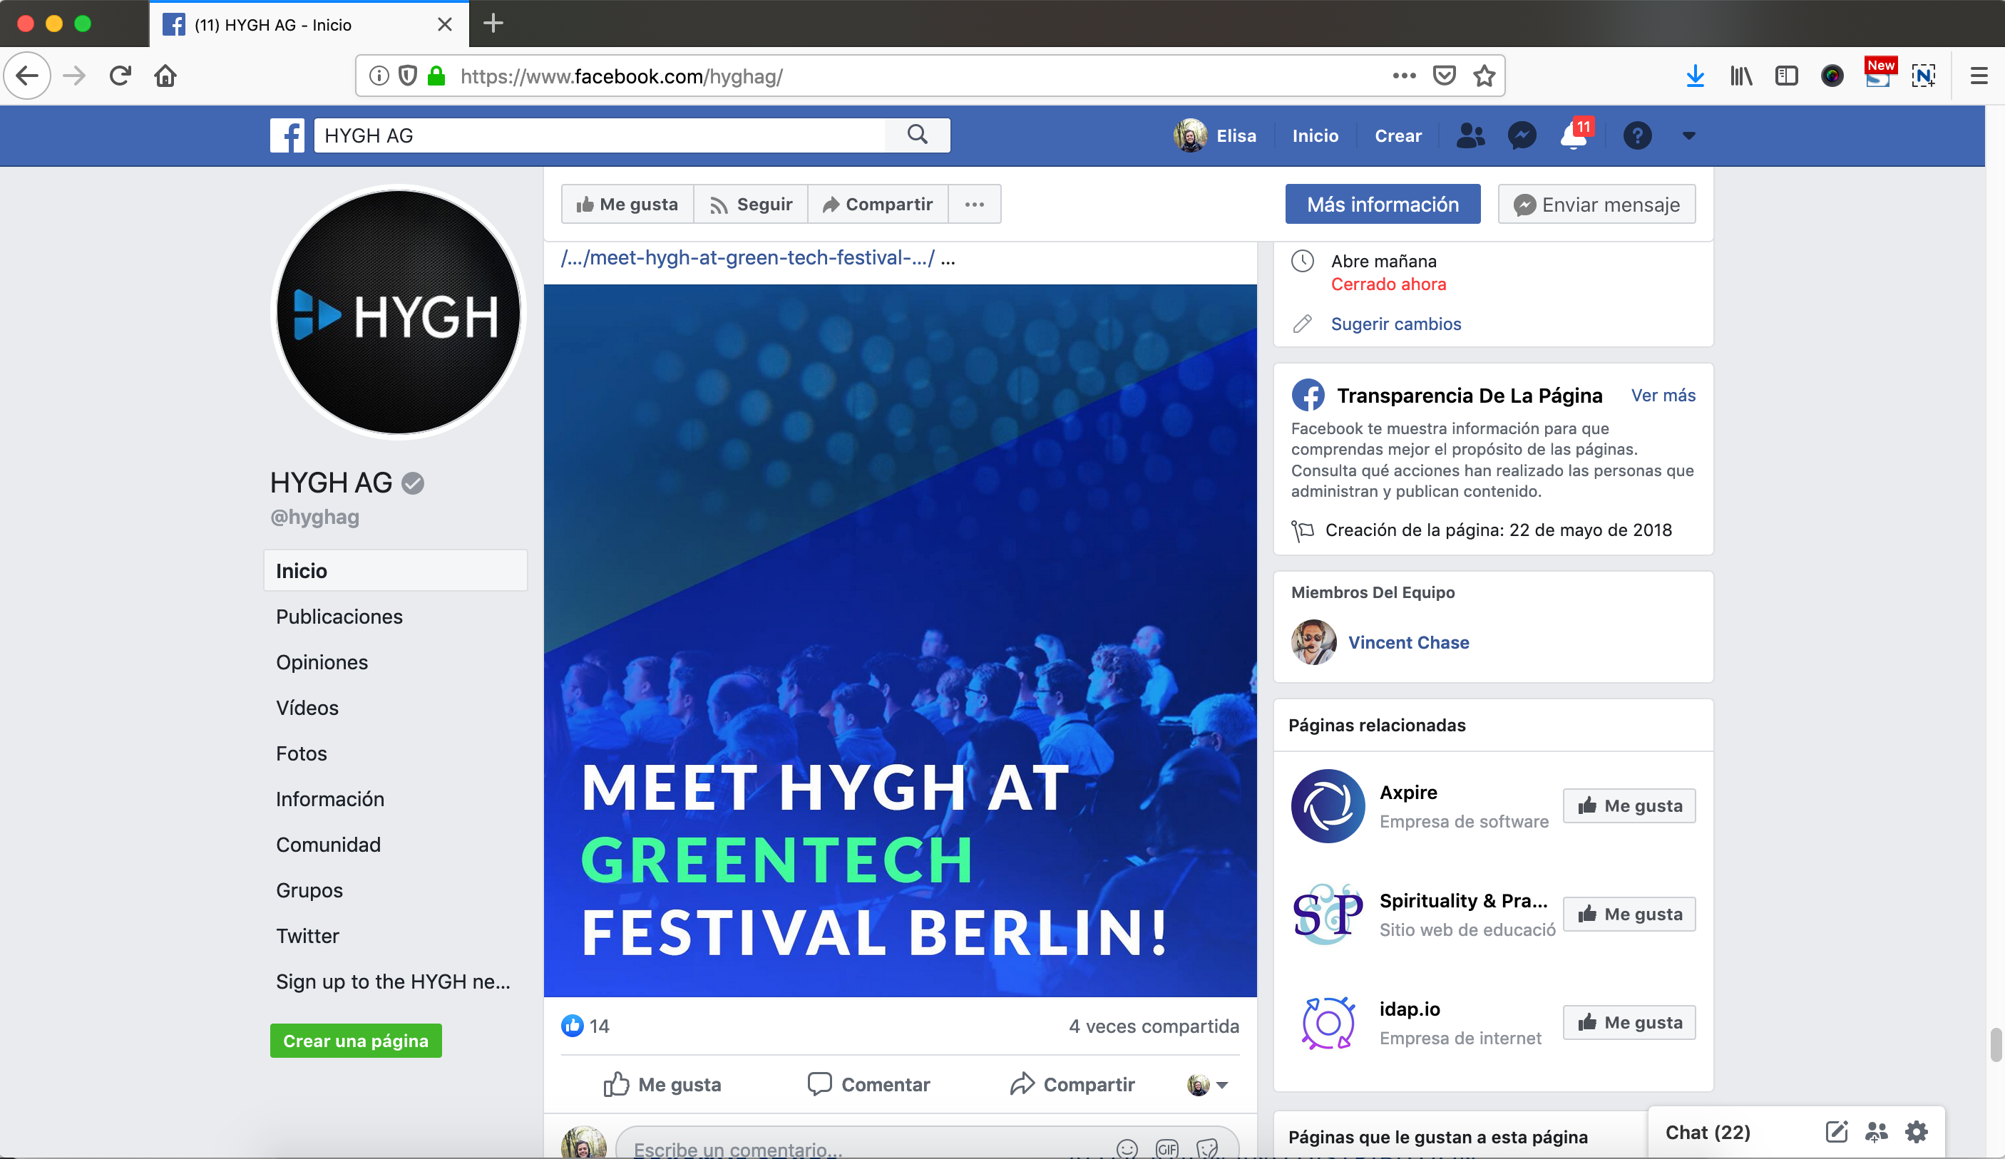Open Comunidad in the page sidebar
This screenshot has height=1159, width=2005.
pyautogui.click(x=329, y=845)
